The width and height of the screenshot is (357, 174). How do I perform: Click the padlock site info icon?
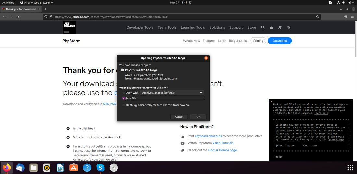(x=51, y=17)
